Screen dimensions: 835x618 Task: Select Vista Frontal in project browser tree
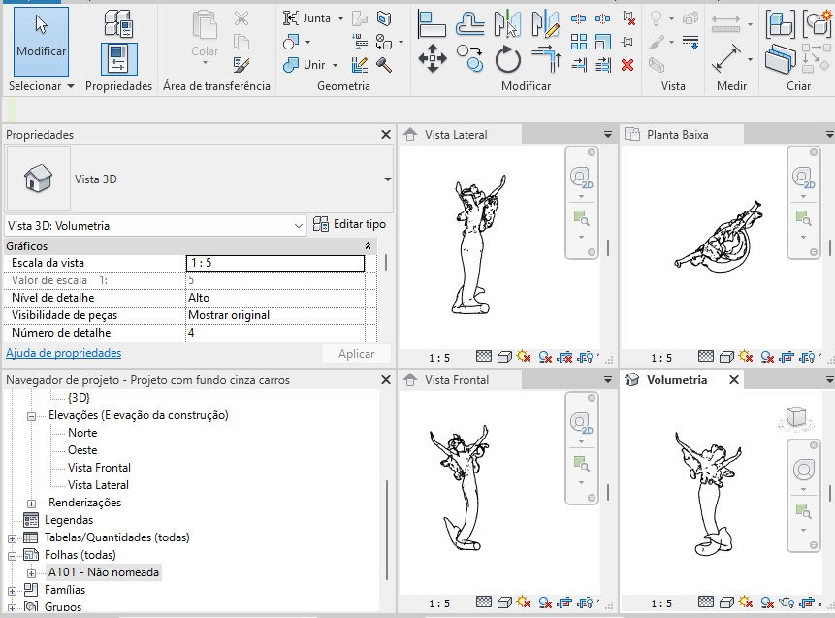(x=99, y=468)
